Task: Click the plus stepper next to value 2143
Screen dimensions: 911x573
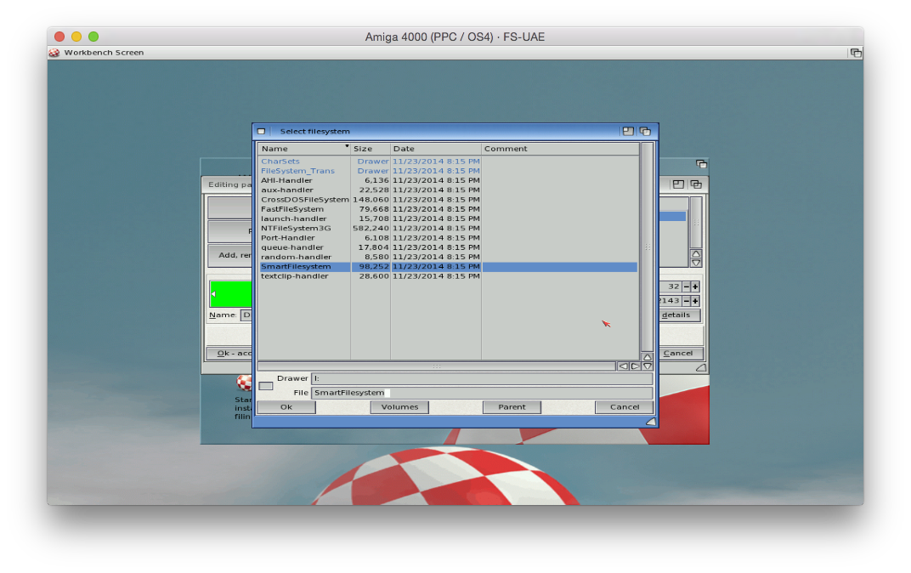Action: (x=695, y=300)
